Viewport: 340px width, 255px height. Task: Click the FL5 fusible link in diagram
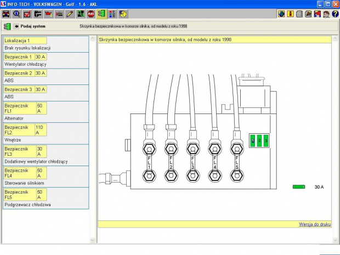tap(237, 162)
